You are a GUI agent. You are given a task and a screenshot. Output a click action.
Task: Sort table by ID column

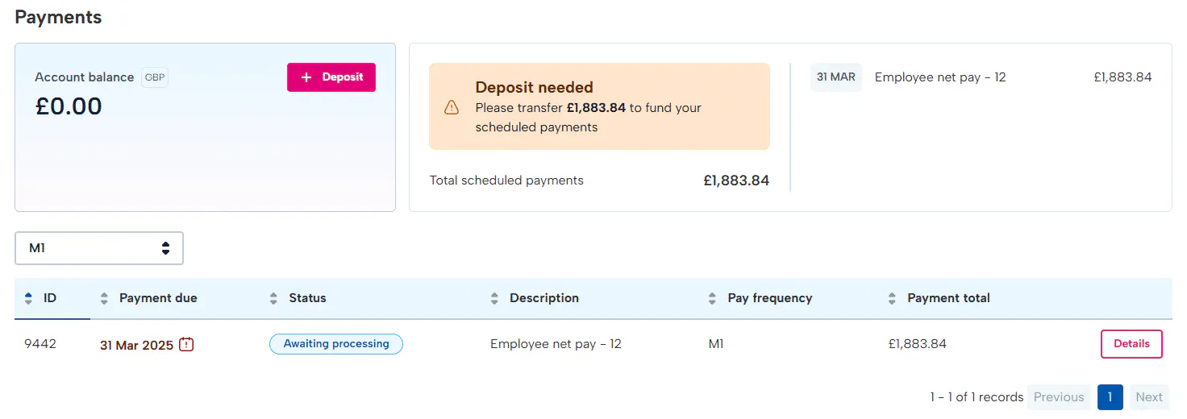29,298
